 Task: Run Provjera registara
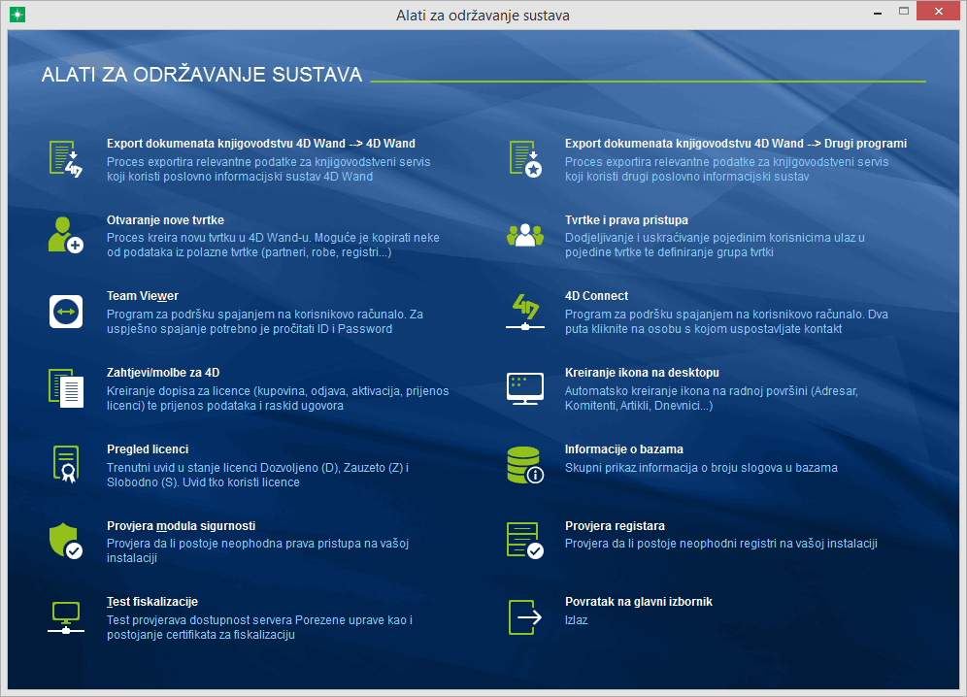click(615, 525)
